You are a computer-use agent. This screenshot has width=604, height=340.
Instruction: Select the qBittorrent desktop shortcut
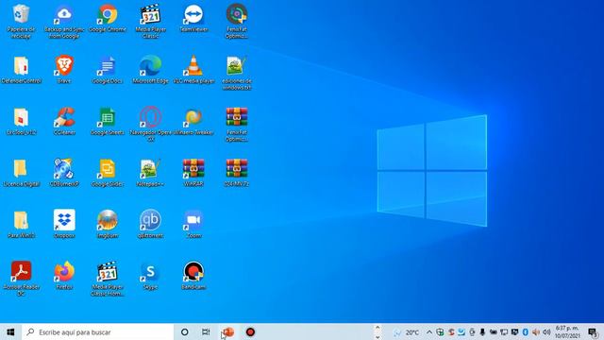[x=150, y=224]
